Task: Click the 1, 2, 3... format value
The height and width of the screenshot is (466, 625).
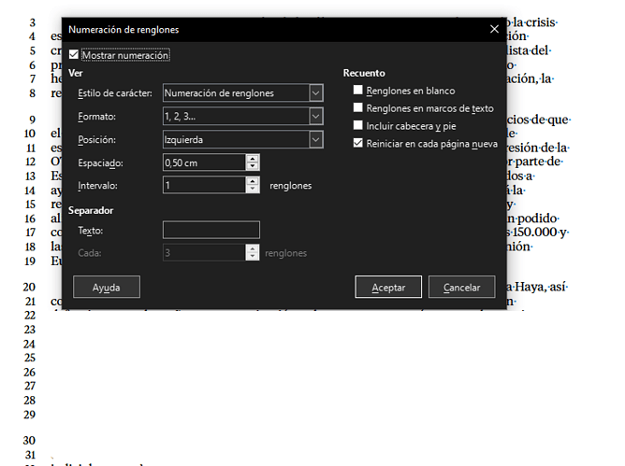Action: pyautogui.click(x=180, y=116)
